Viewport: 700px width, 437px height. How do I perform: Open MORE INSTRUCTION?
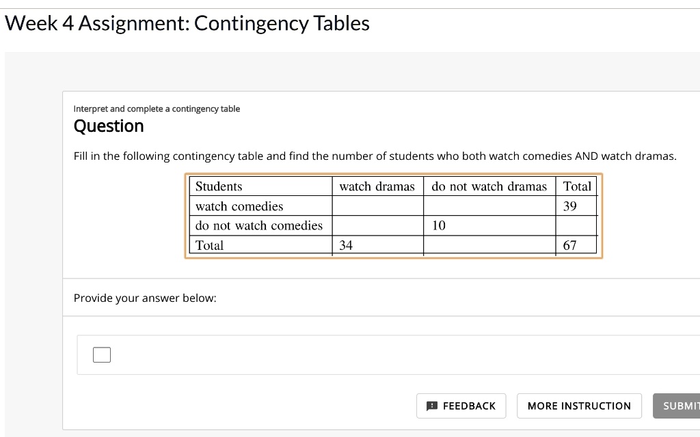point(579,406)
